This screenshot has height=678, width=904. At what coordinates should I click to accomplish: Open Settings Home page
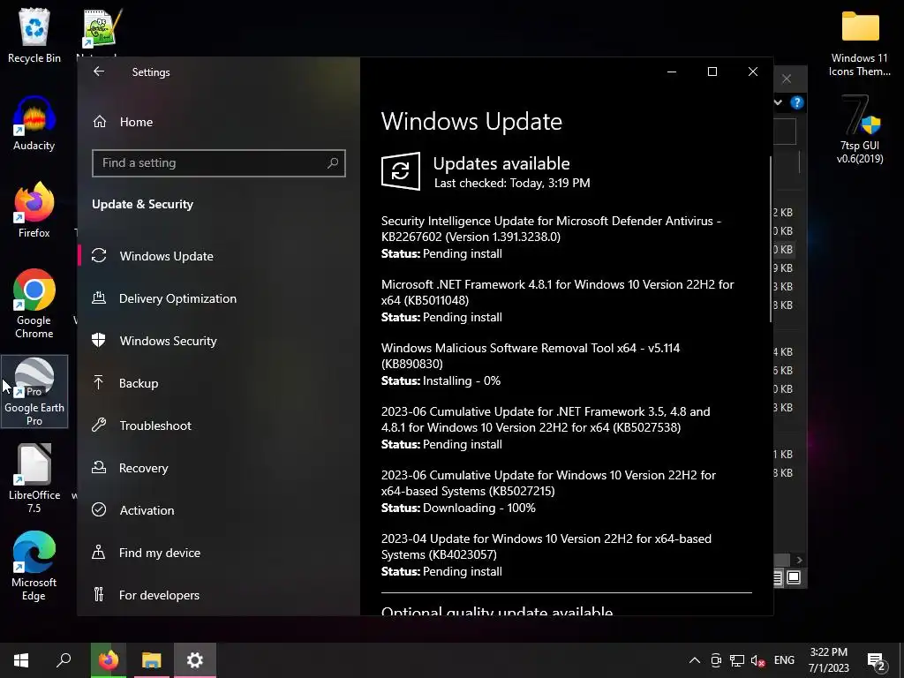[x=136, y=122]
